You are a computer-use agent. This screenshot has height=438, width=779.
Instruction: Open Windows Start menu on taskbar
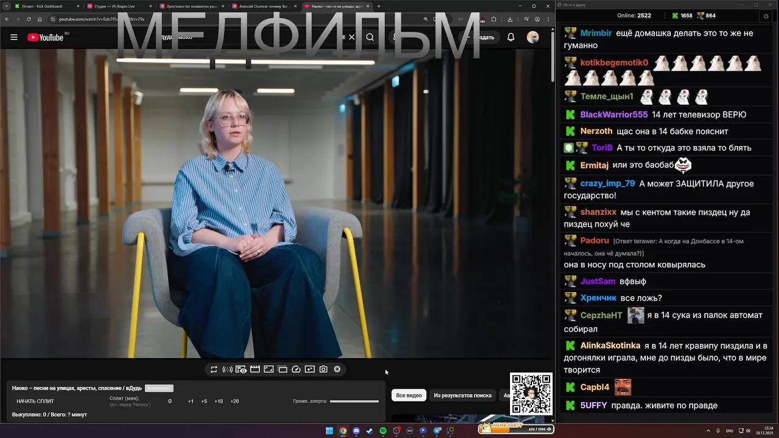(329, 431)
